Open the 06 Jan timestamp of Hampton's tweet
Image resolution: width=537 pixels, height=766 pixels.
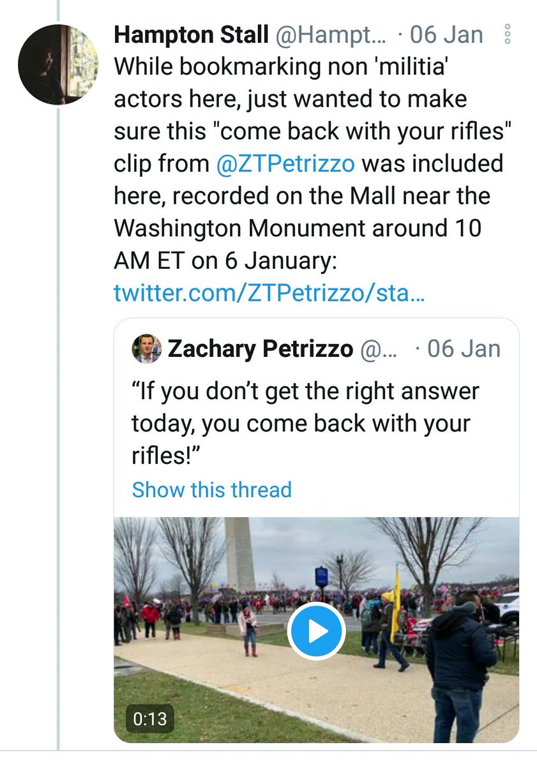coord(446,35)
